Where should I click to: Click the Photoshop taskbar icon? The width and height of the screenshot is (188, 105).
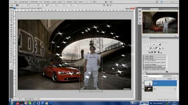tap(51, 103)
